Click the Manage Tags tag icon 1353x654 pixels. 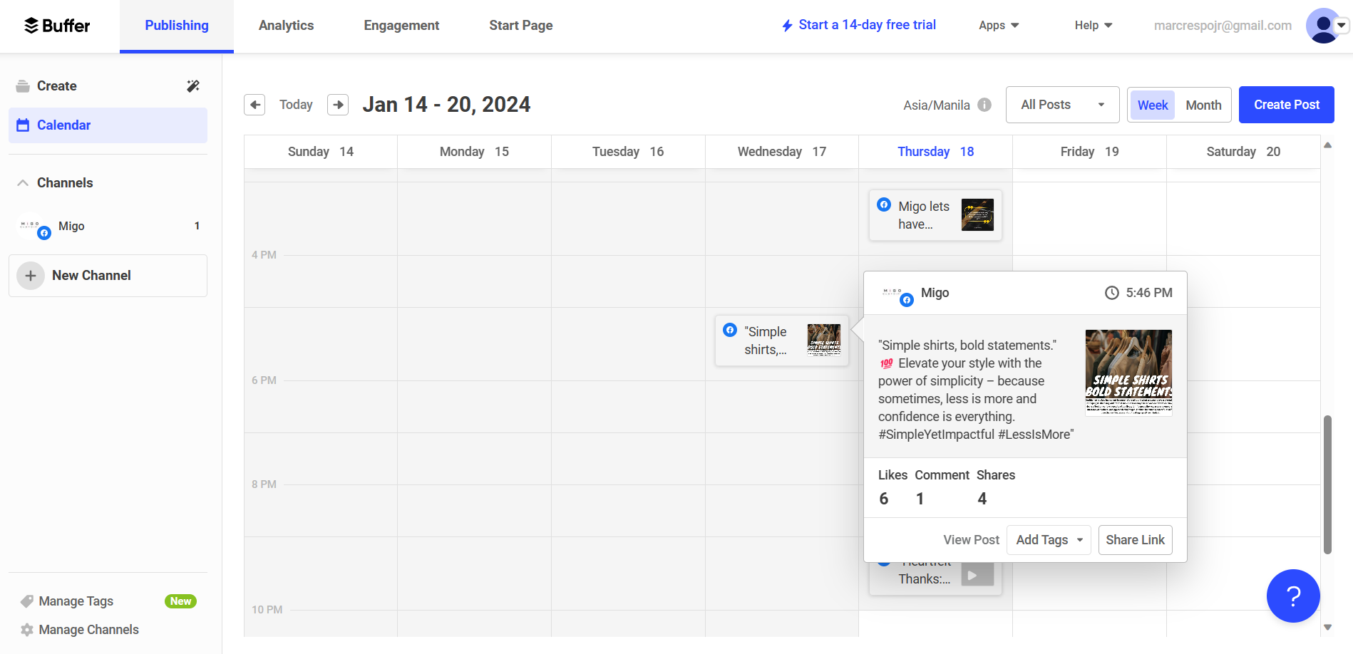pyautogui.click(x=27, y=601)
